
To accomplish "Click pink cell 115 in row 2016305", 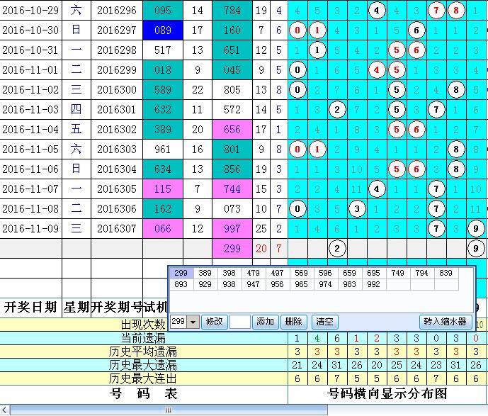I will tap(163, 189).
